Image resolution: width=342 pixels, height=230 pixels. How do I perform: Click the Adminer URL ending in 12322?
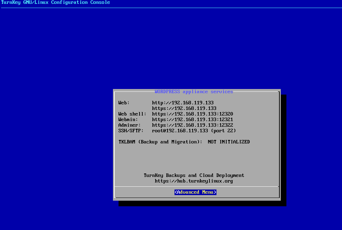click(192, 125)
